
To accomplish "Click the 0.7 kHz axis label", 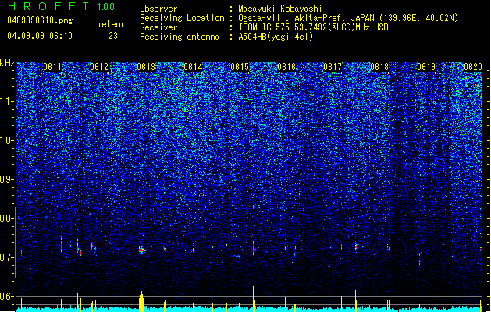I will [x=7, y=257].
